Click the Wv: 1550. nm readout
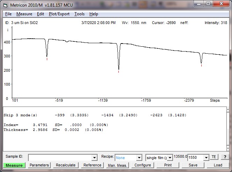This screenshot has width=232, height=172. click(134, 23)
